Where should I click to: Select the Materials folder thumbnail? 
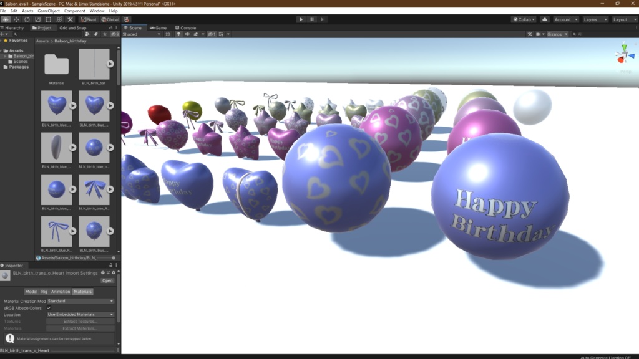click(x=57, y=65)
